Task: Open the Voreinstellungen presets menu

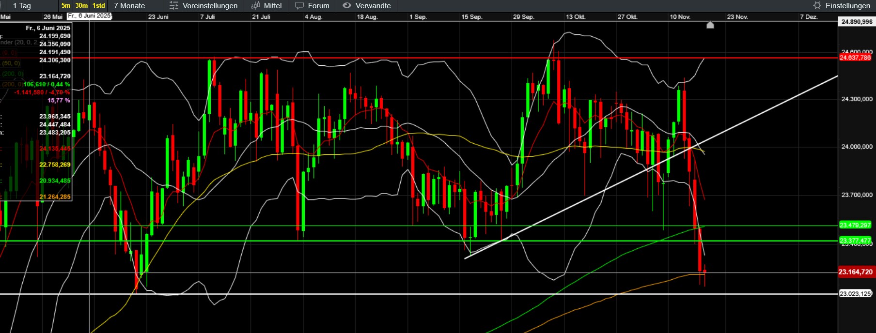Action: (x=210, y=6)
